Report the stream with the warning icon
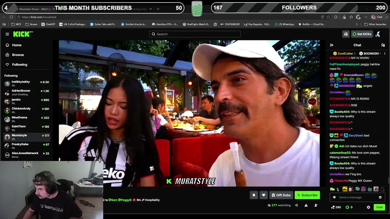The image size is (390, 219). click(306, 205)
